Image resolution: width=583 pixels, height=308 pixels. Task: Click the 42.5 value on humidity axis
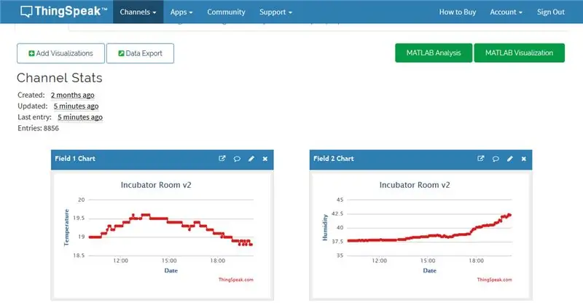pos(337,213)
